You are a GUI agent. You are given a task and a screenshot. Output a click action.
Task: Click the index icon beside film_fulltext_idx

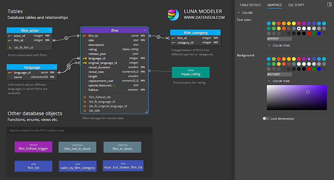pos(85,97)
